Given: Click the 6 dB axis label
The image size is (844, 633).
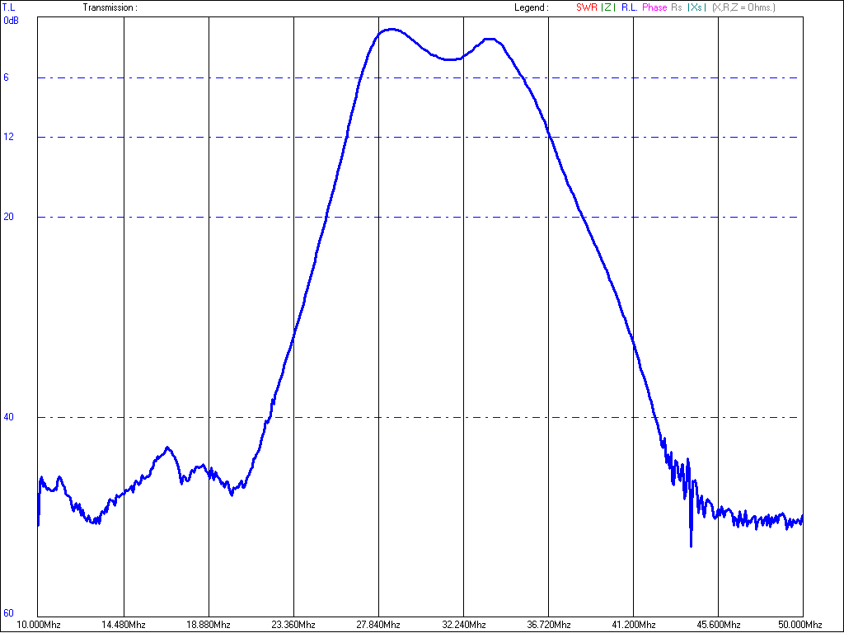Looking at the screenshot, I should click(6, 77).
